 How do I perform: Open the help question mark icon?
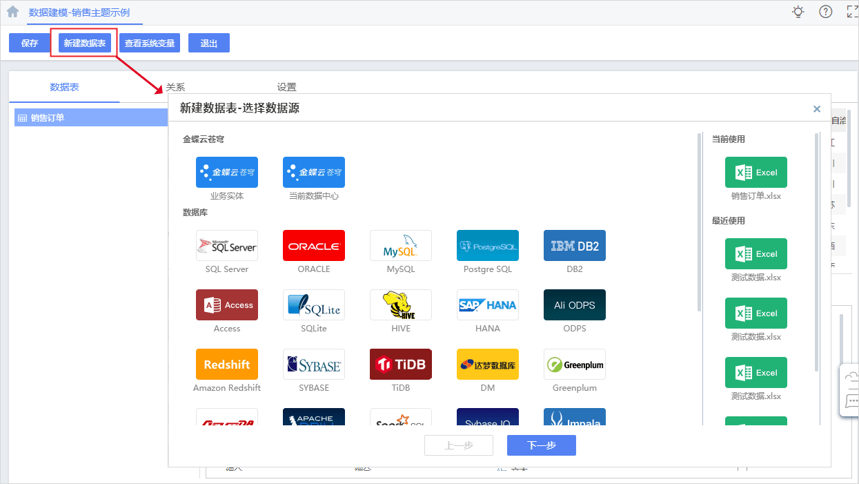tap(825, 12)
